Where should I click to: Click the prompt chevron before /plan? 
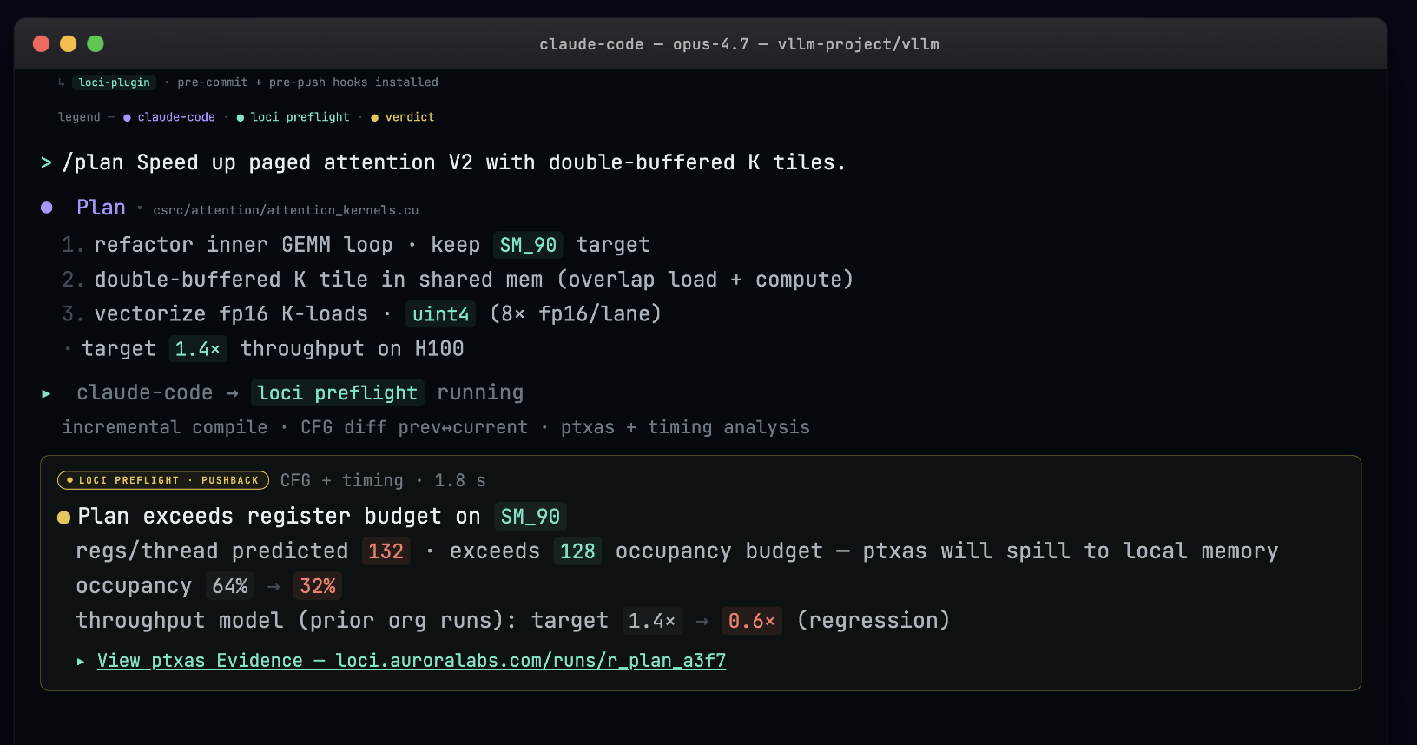point(46,162)
